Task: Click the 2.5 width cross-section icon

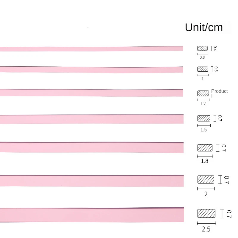Action: tap(206, 213)
